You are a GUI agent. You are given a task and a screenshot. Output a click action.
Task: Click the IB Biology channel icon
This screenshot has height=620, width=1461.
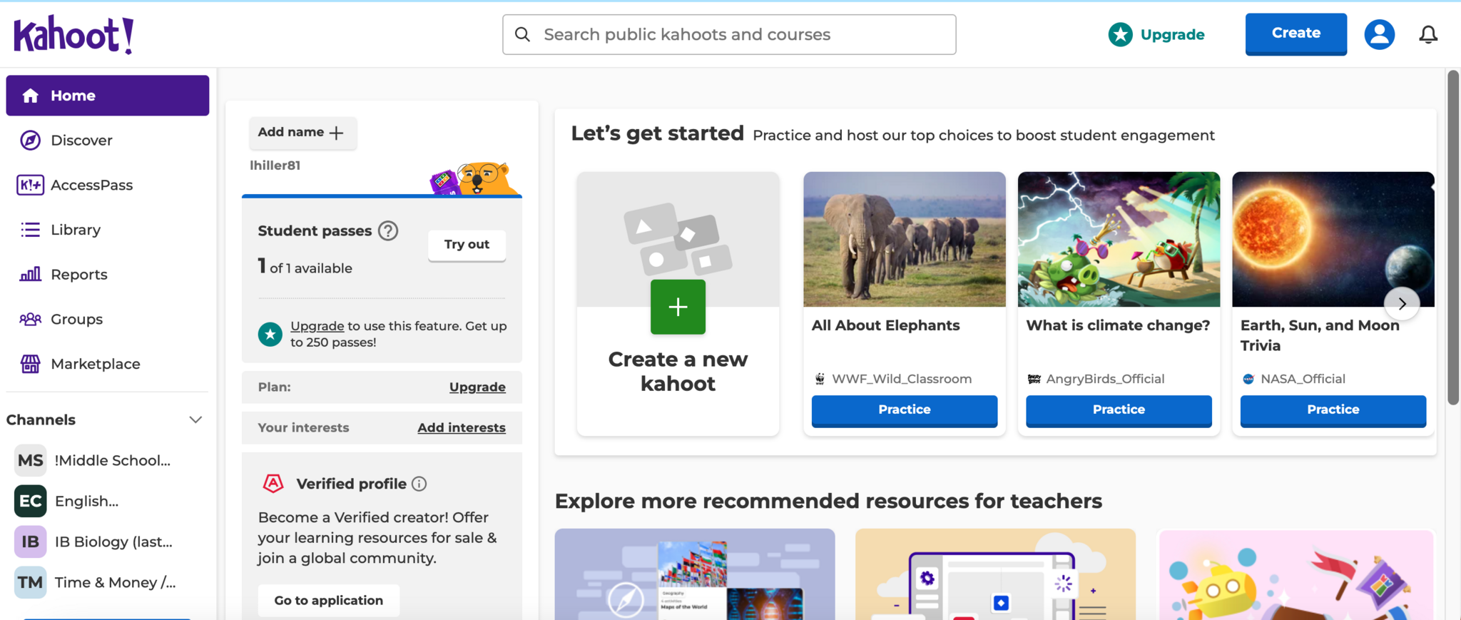(31, 542)
